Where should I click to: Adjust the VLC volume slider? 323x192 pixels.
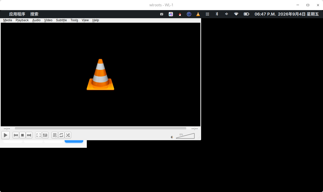[x=185, y=136]
